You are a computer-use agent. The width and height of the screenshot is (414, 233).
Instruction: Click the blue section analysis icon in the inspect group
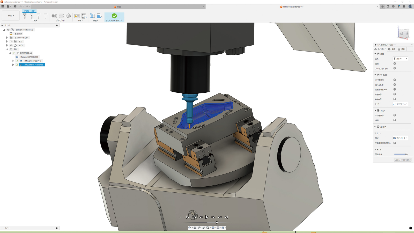tap(100, 16)
